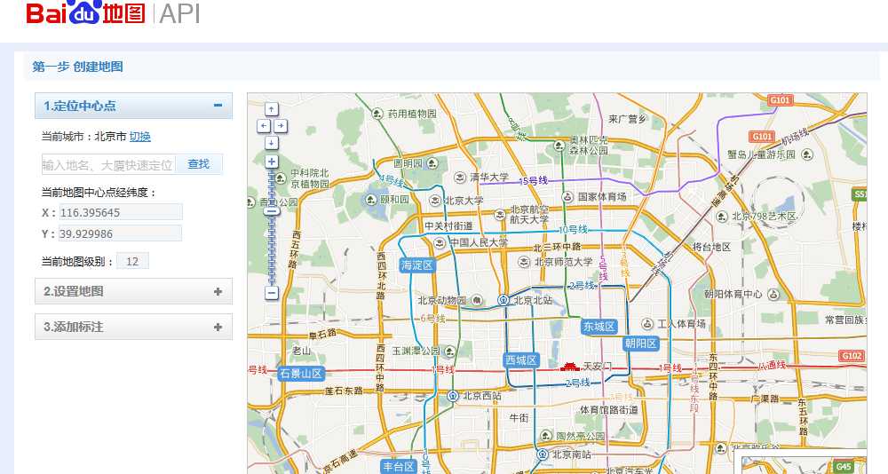Move the map zoom slider handle
Image resolution: width=888 pixels, height=474 pixels.
point(272,211)
